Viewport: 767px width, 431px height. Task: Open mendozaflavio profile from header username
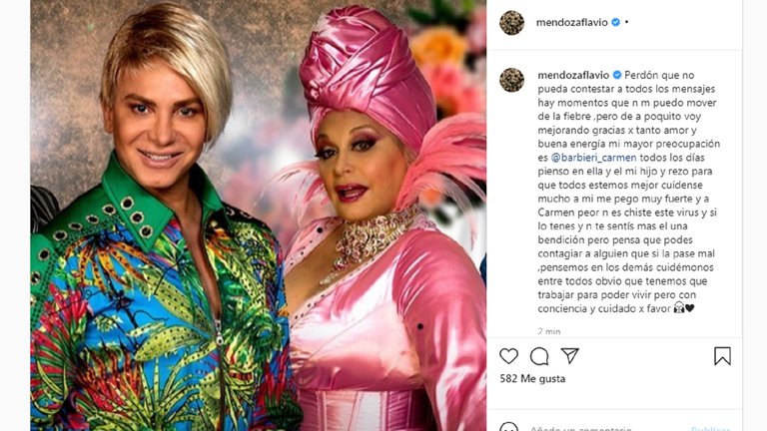tap(572, 22)
